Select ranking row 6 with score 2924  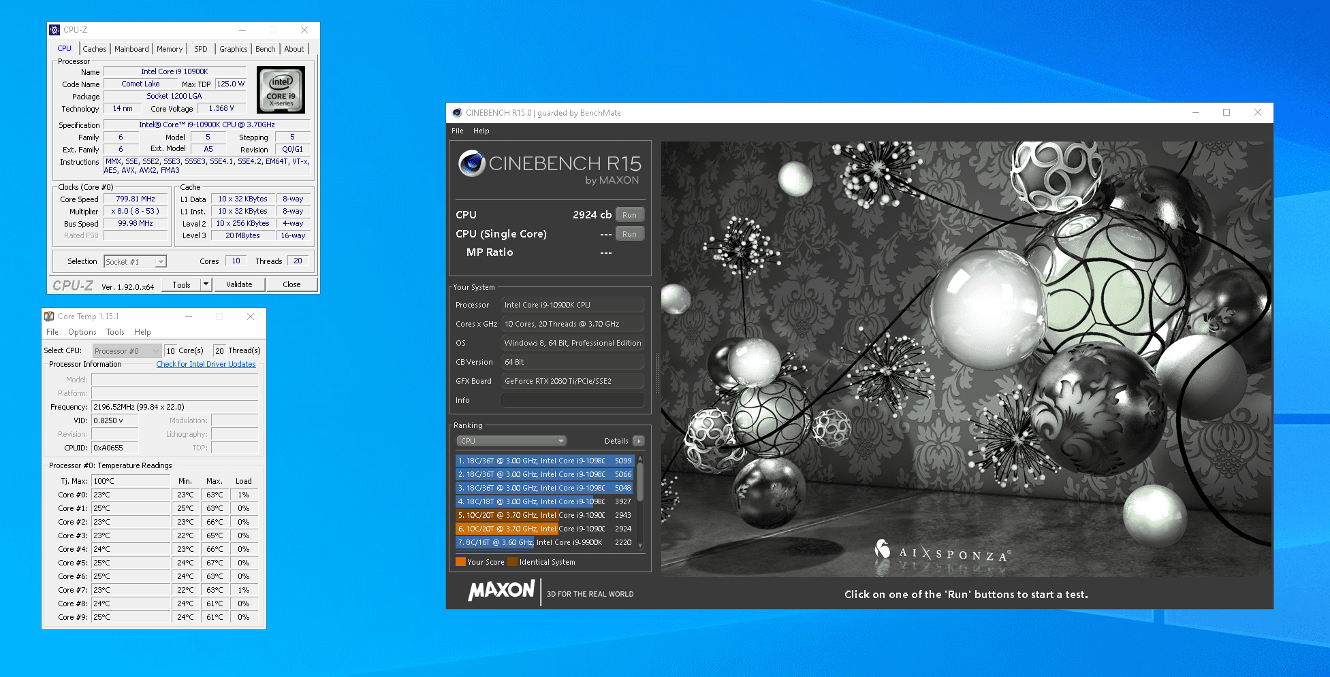[545, 529]
